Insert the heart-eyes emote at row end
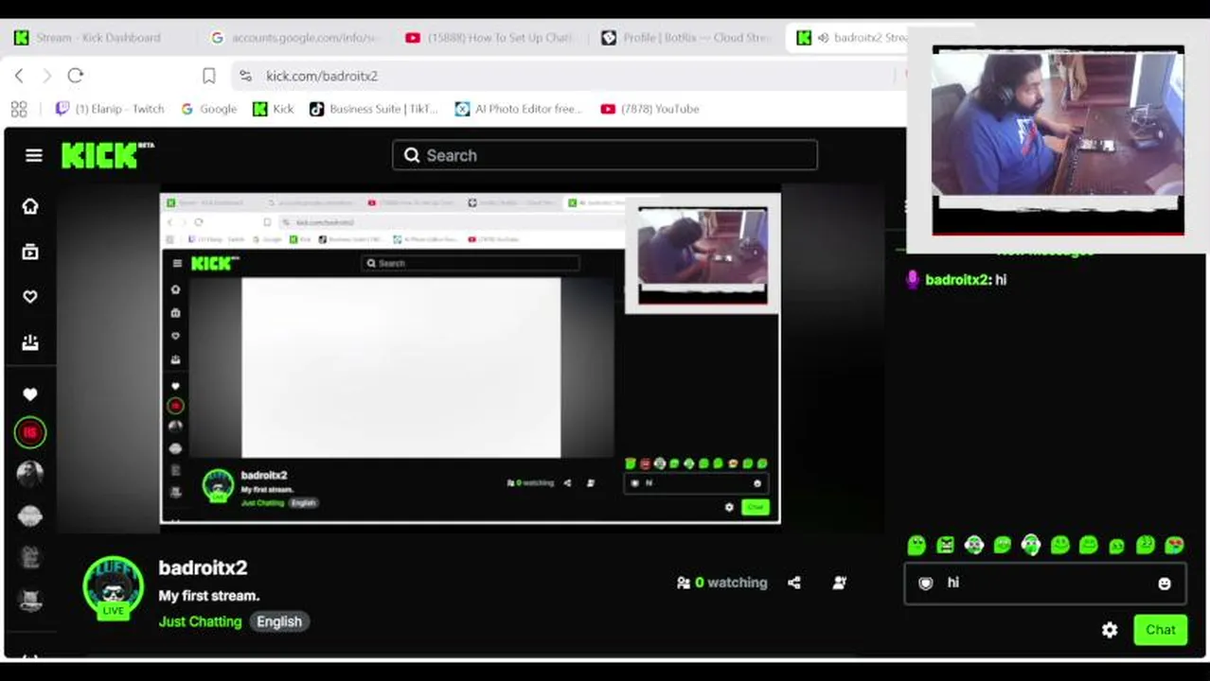Image resolution: width=1210 pixels, height=681 pixels. pos(1175,545)
